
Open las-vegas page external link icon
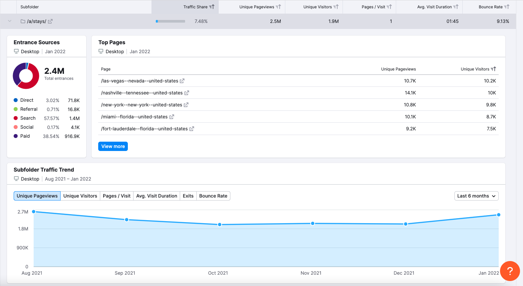182,81
